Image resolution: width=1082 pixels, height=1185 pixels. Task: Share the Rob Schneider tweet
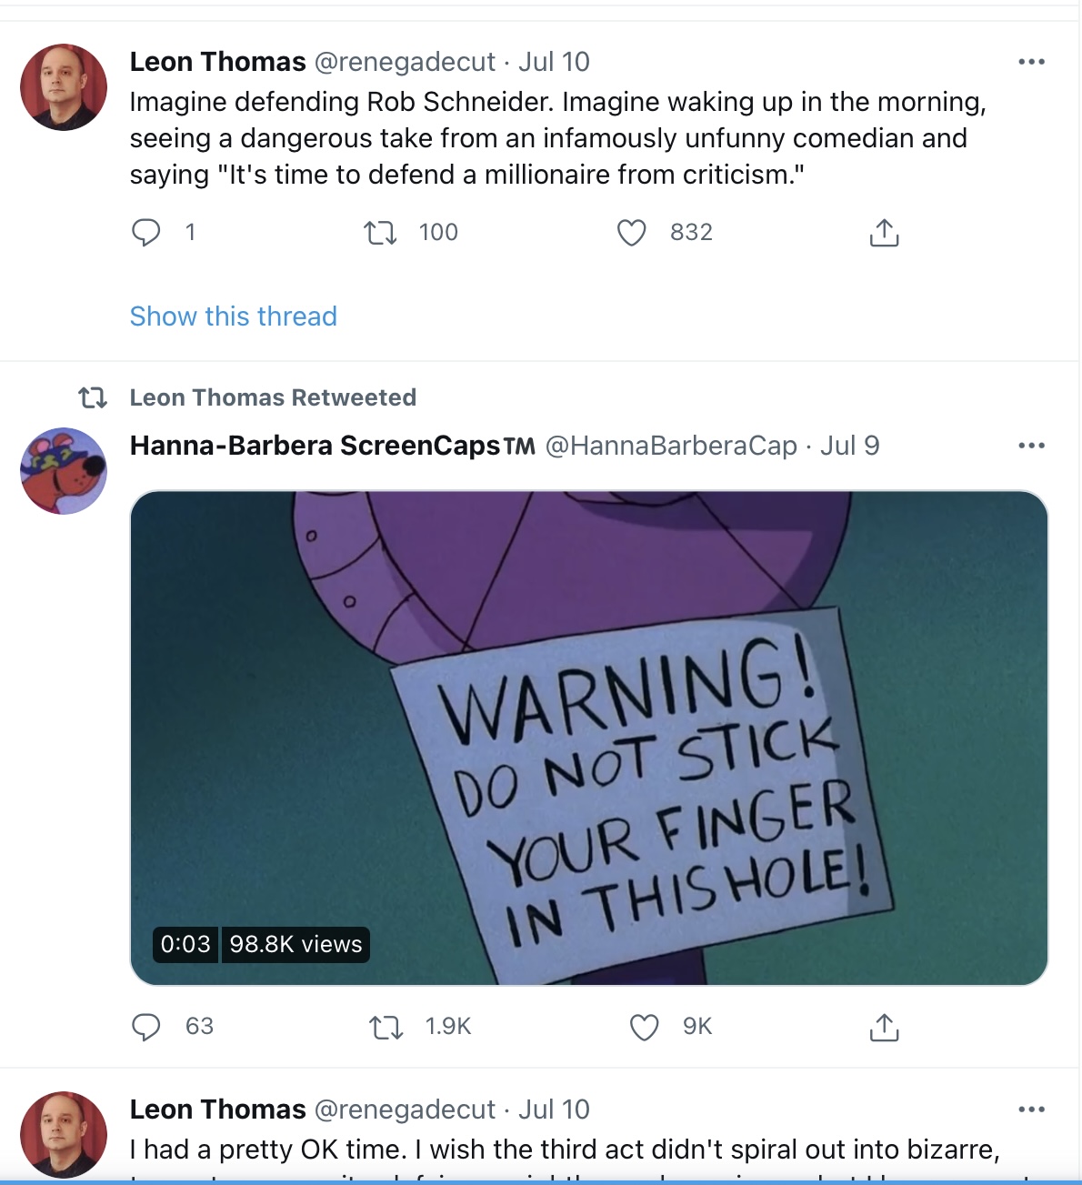click(x=884, y=233)
